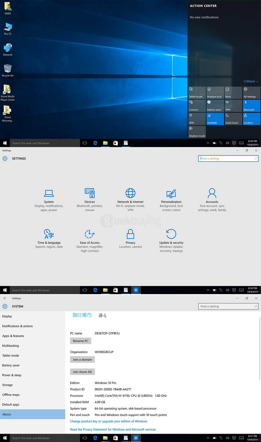Select Power & sleep in sidebar
This screenshot has width=261, height=442.
[x=33, y=375]
